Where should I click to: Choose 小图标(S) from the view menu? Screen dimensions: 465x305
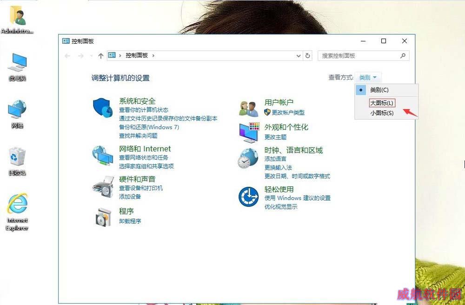coord(382,113)
